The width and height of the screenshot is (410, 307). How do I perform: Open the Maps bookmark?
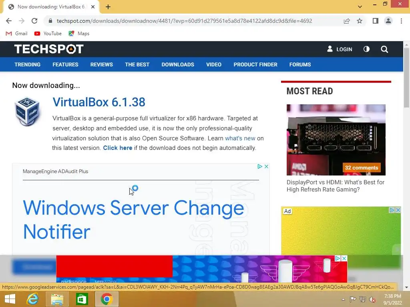79,34
